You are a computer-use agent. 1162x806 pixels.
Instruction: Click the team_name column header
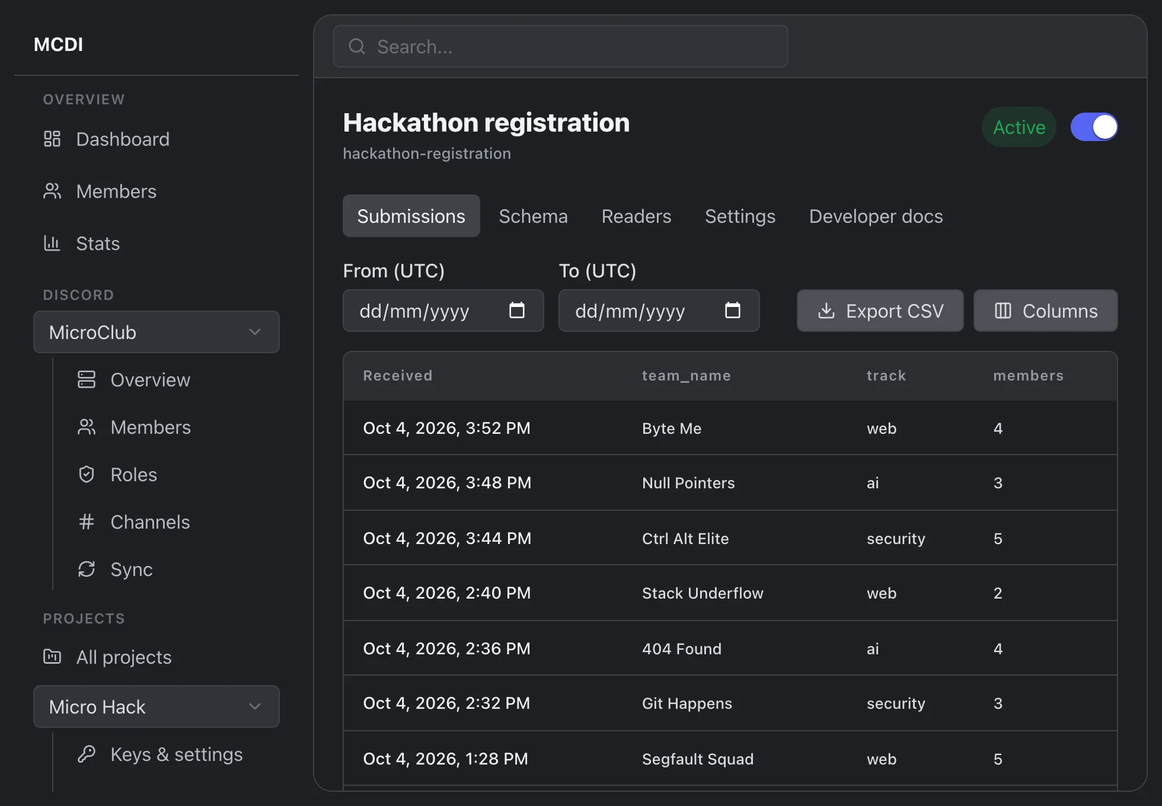(x=687, y=376)
